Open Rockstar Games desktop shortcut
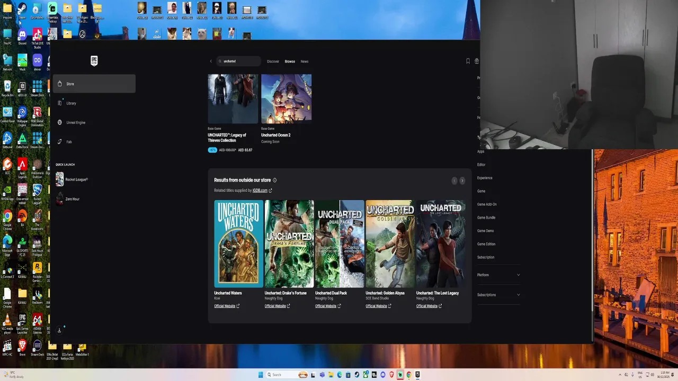678x381 pixels. (37, 272)
